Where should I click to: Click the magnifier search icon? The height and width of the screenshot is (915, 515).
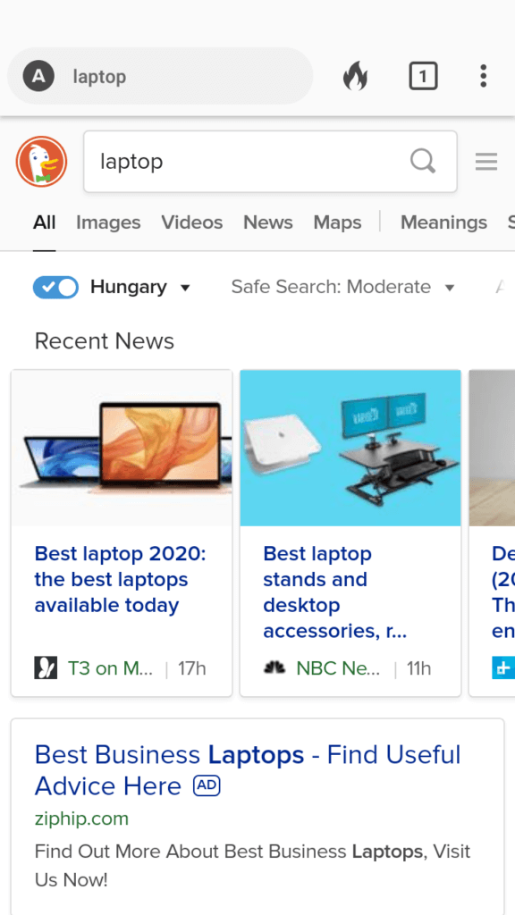coord(423,161)
